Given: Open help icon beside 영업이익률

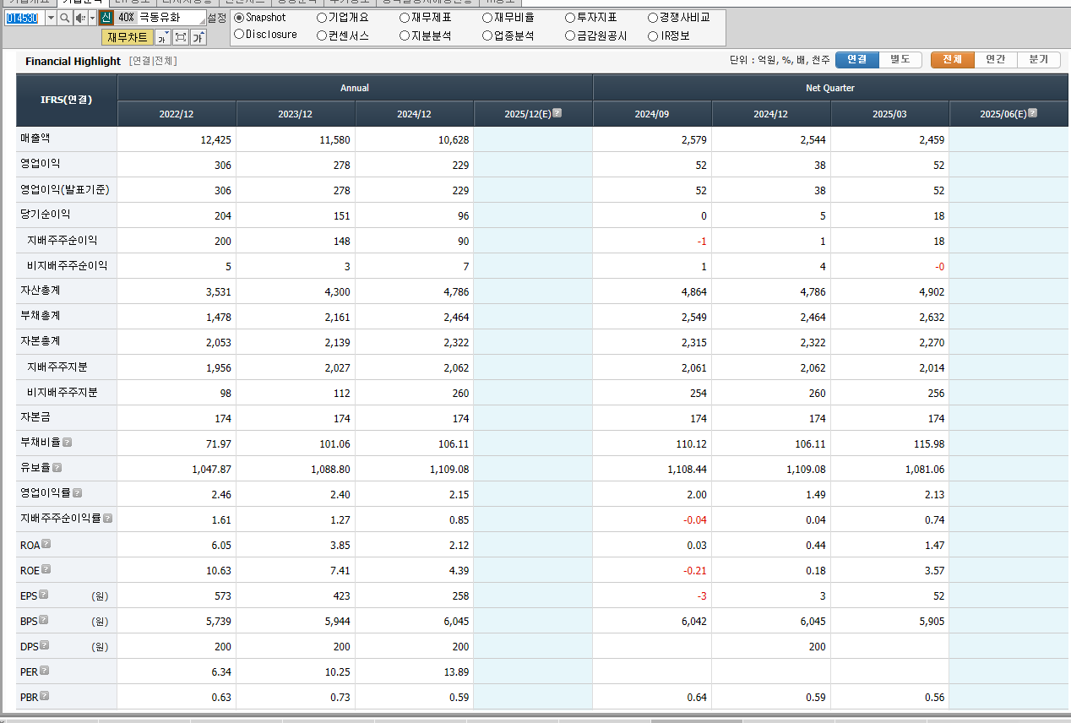Looking at the screenshot, I should (77, 493).
